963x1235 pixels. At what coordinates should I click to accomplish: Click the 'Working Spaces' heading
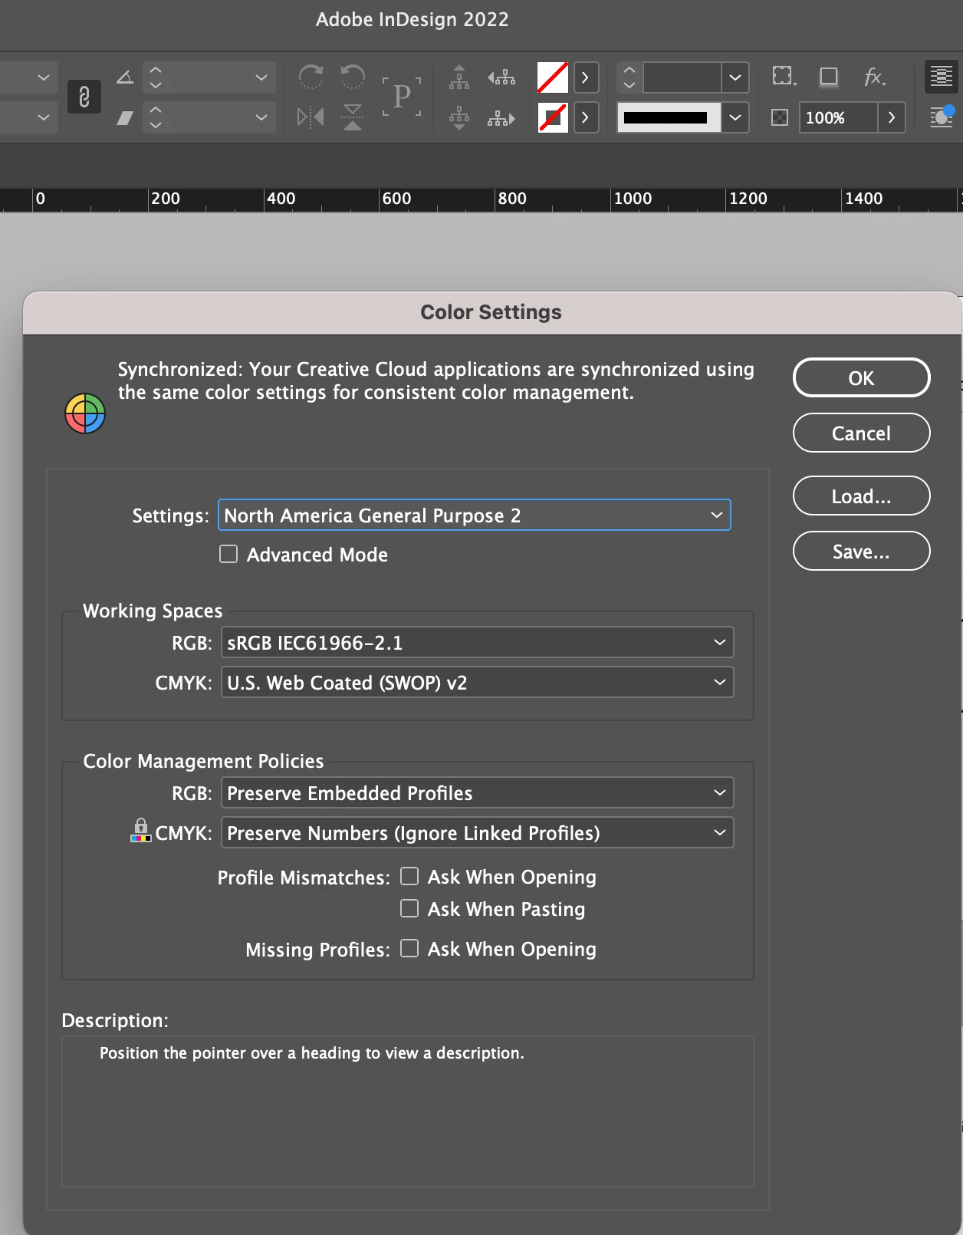tap(153, 611)
